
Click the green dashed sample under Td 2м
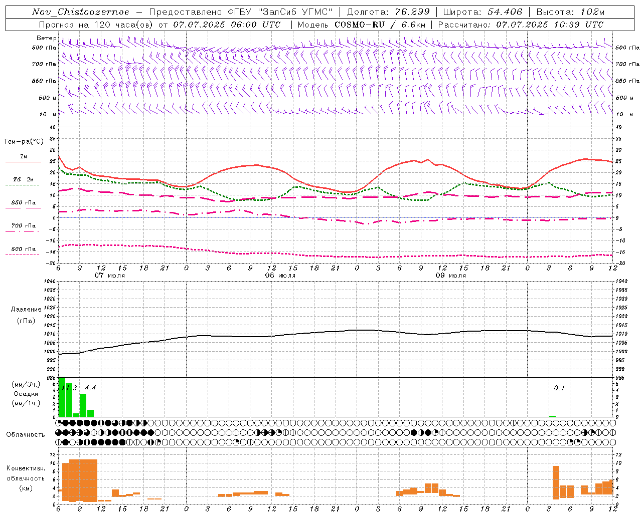pos(22,185)
